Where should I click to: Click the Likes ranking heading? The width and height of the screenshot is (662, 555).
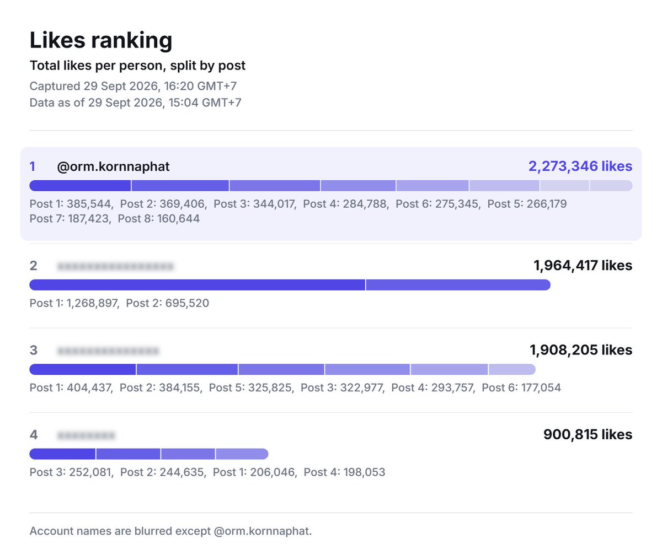pos(101,41)
